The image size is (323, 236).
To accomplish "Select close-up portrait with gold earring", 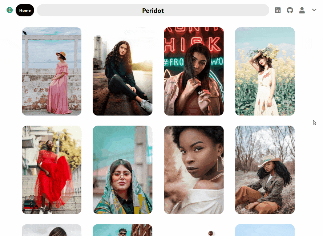I will [x=194, y=170].
